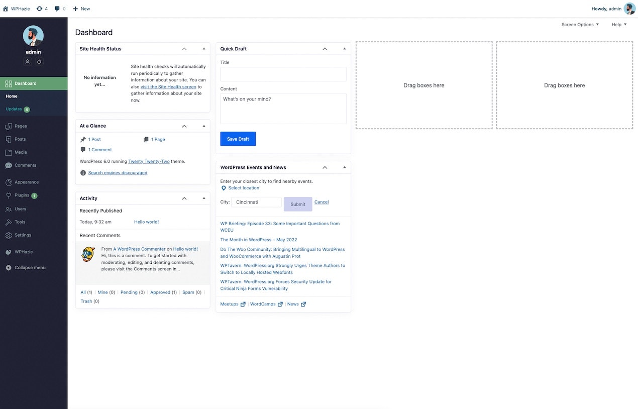Collapse the Activity panel triangle
The width and height of the screenshot is (638, 409).
(x=204, y=198)
